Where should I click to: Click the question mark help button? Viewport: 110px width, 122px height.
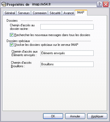[x=99, y=4]
